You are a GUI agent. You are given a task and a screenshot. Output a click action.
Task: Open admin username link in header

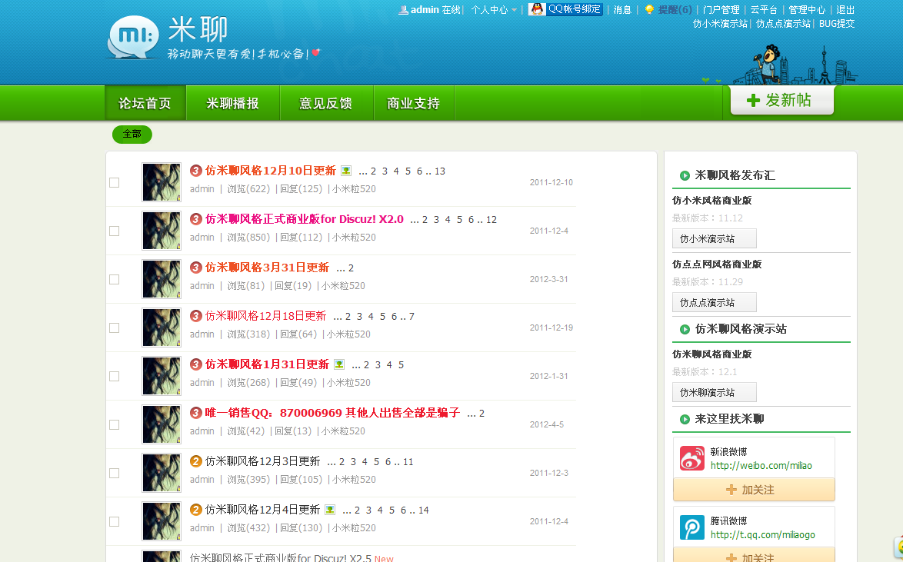[425, 10]
